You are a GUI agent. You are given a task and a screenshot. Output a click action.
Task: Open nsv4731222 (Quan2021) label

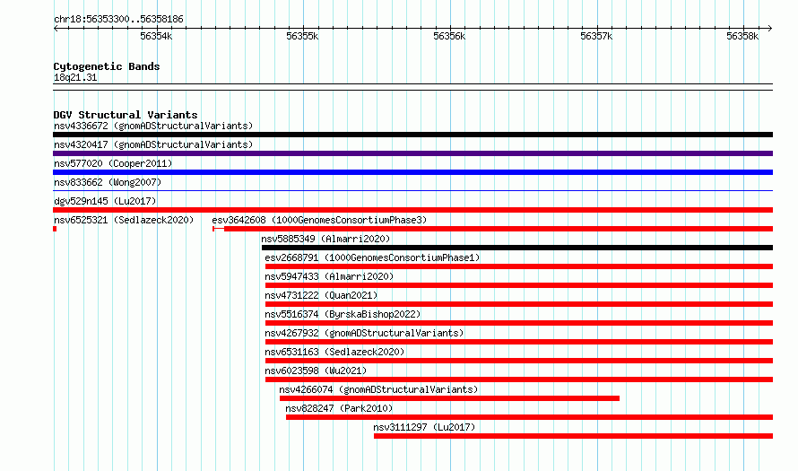[x=321, y=295]
